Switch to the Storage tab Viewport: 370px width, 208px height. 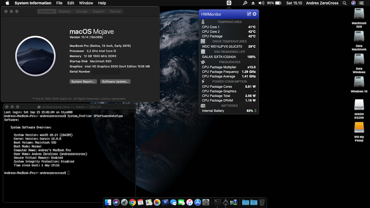pyautogui.click(x=81, y=12)
